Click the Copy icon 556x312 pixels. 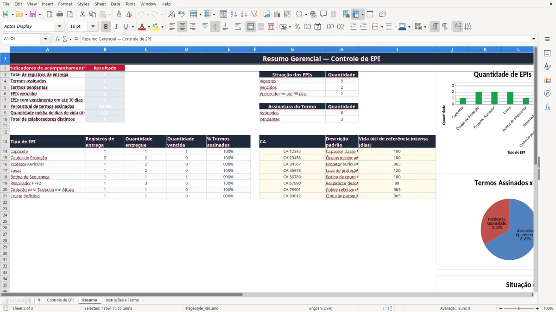click(92, 14)
